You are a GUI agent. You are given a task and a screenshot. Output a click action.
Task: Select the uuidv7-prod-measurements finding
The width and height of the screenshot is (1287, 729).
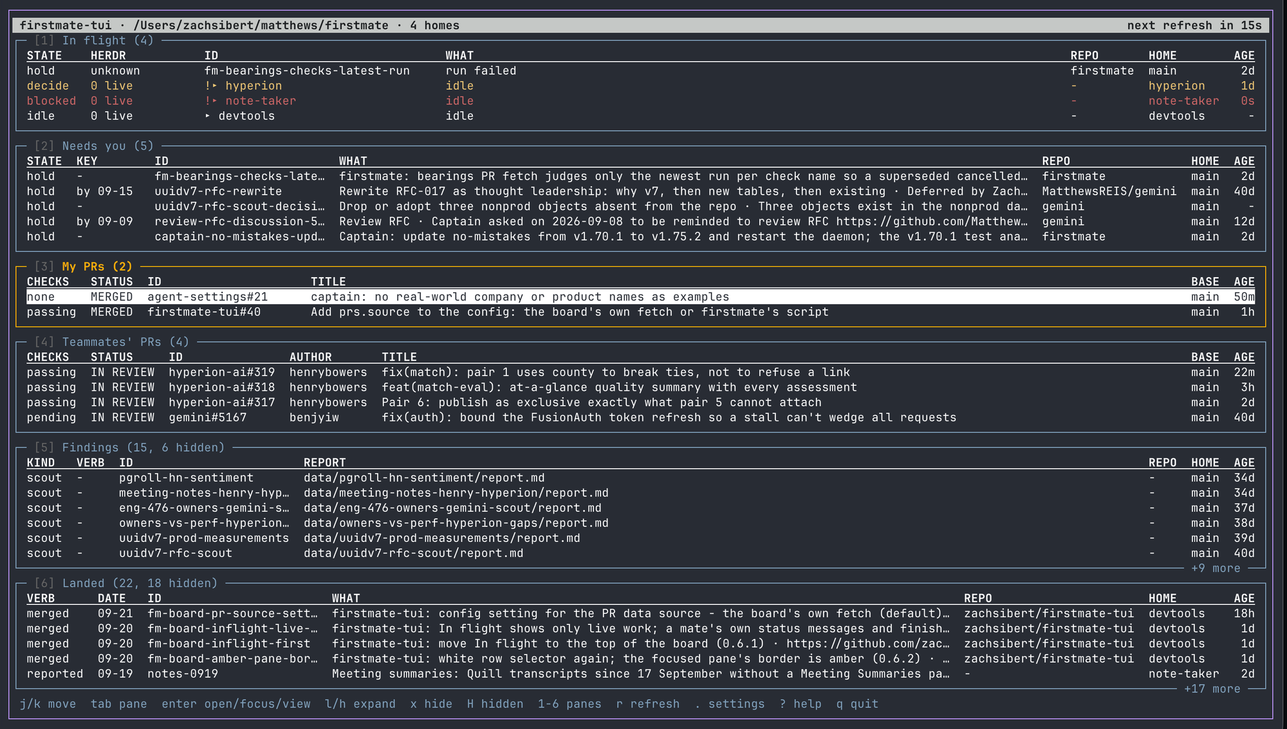[640, 538]
